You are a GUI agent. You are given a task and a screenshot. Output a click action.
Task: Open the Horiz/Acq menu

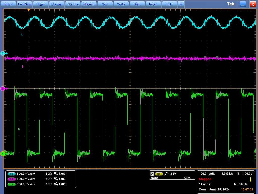[x=24, y=4]
